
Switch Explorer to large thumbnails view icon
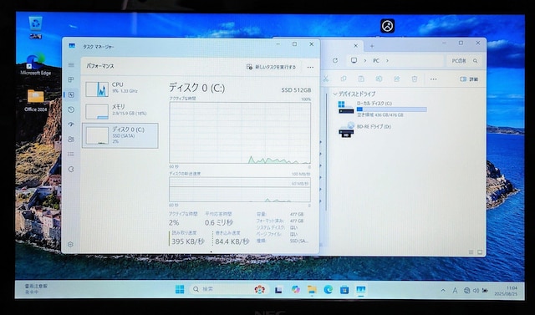[480, 252]
